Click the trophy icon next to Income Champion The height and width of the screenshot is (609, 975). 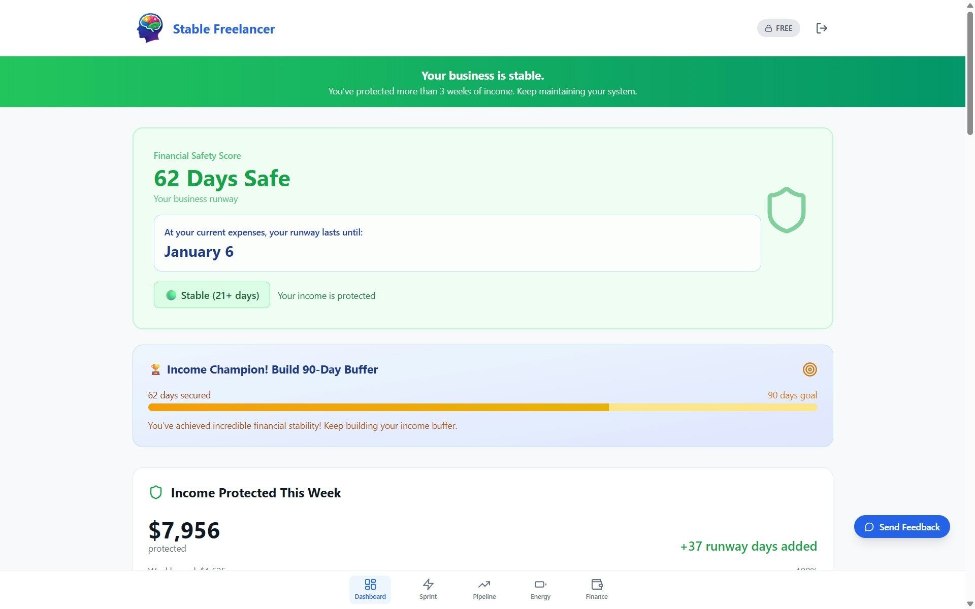[x=155, y=369]
